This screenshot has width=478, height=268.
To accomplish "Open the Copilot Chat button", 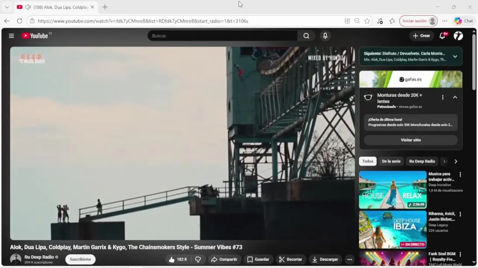I will tap(464, 21).
